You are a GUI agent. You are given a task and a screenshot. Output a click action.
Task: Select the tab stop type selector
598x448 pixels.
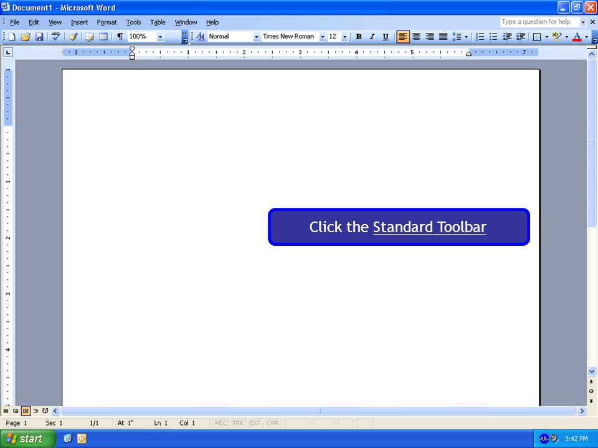(7, 52)
